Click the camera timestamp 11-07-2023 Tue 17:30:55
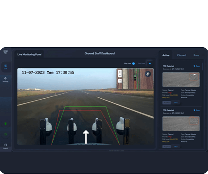Viewport: 208px width, 174px height. click(x=48, y=72)
